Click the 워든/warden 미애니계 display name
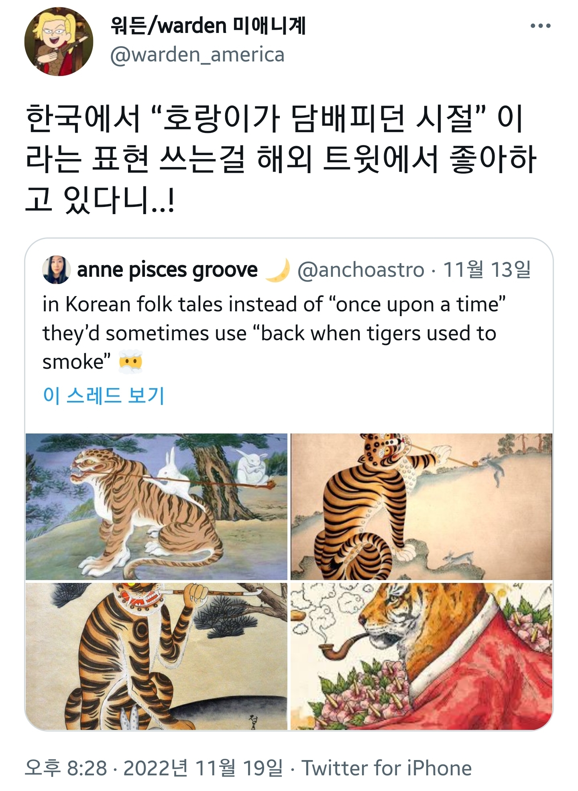The width and height of the screenshot is (578, 791). coord(208,26)
